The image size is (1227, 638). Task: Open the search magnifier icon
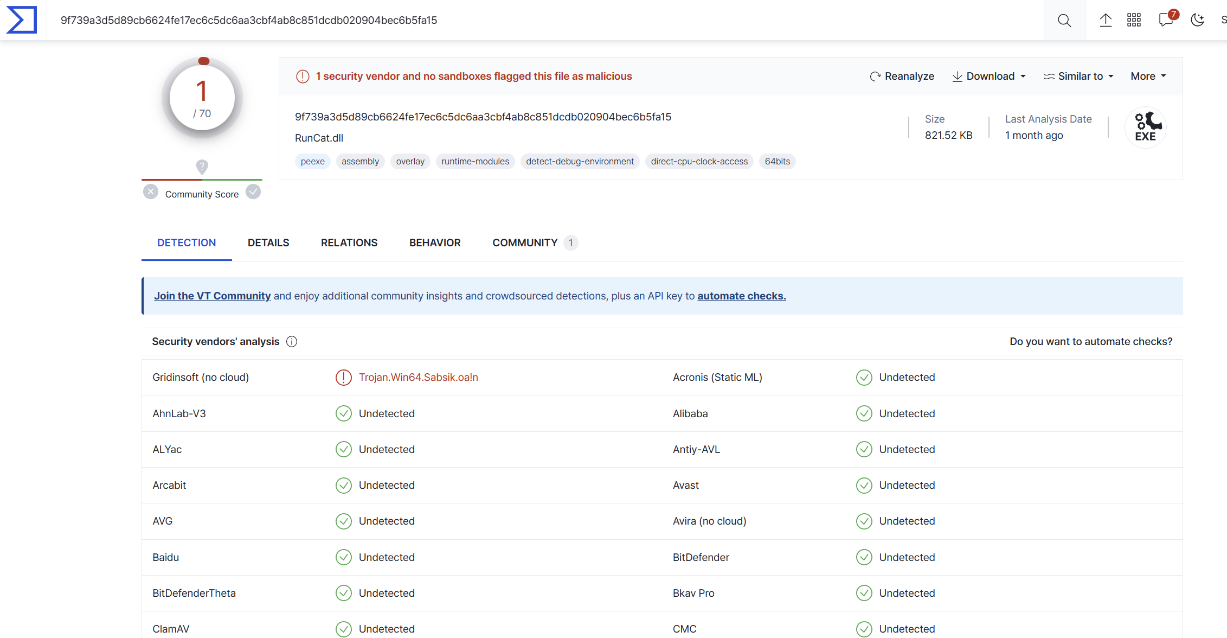(1064, 20)
